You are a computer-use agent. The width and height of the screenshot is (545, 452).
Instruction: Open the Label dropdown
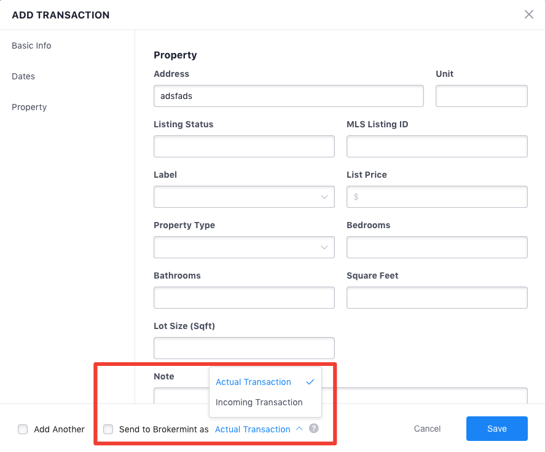pos(244,197)
